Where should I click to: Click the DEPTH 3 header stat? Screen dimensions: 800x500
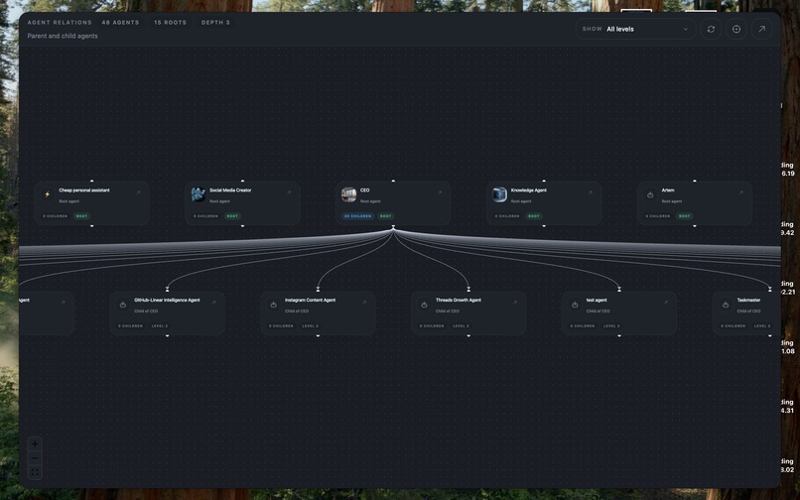215,23
